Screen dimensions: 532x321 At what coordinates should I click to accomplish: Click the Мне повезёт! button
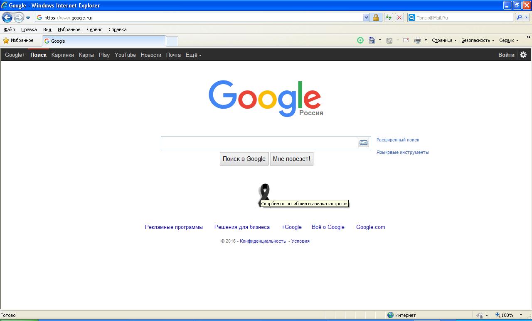click(291, 159)
